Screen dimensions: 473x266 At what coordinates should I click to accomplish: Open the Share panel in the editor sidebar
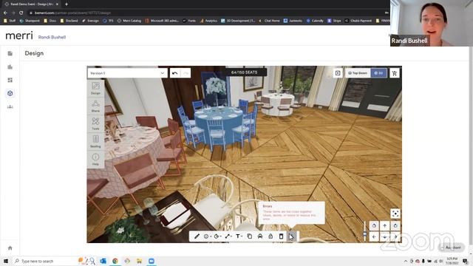click(95, 106)
